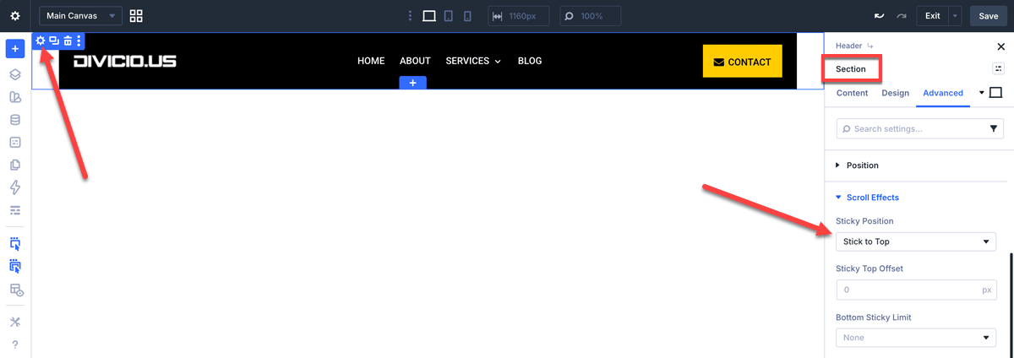Open the Sticky Position dropdown
Image resolution: width=1014 pixels, height=358 pixels.
[x=916, y=241]
